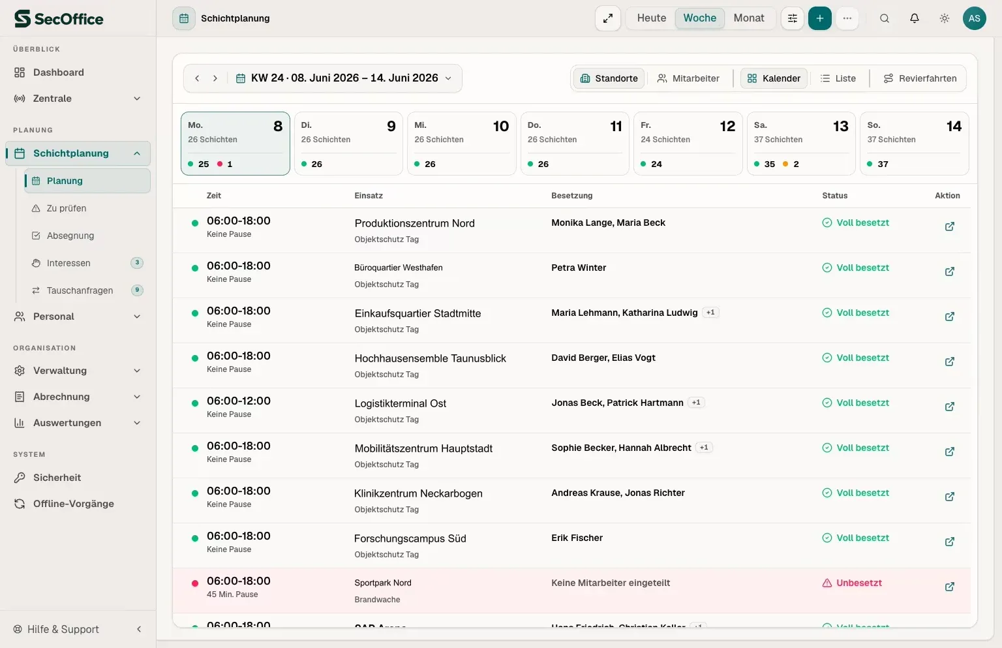
Task: Open Zu prüfen in sidebar
Action: point(87,208)
